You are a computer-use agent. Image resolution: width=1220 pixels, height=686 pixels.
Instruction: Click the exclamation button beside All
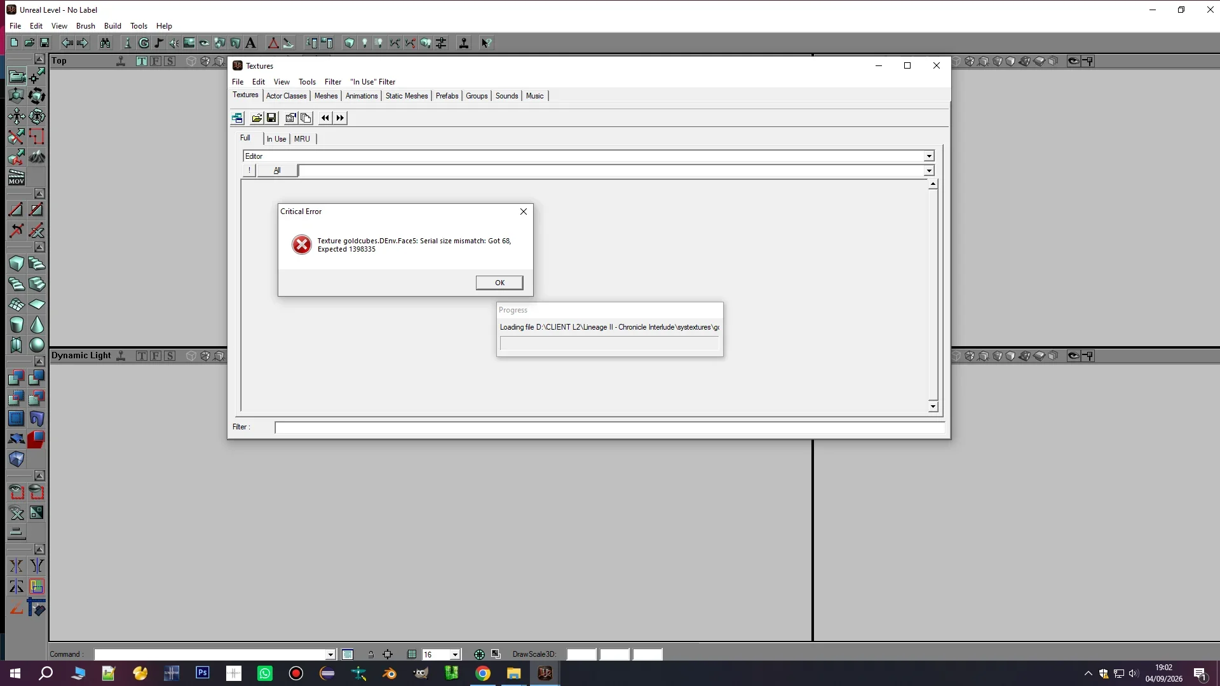[249, 170]
